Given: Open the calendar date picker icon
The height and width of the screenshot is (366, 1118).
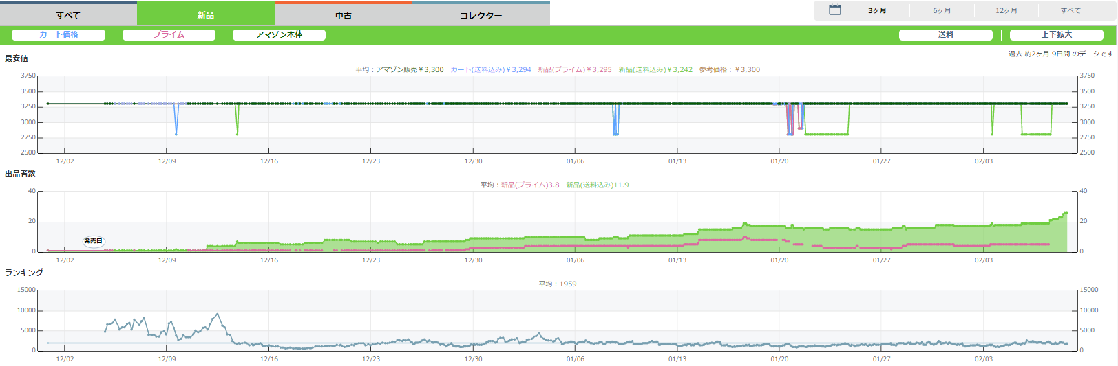Looking at the screenshot, I should coord(834,10).
